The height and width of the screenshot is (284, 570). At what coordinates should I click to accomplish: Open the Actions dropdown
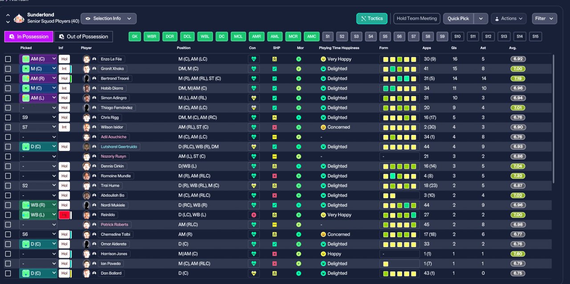509,19
